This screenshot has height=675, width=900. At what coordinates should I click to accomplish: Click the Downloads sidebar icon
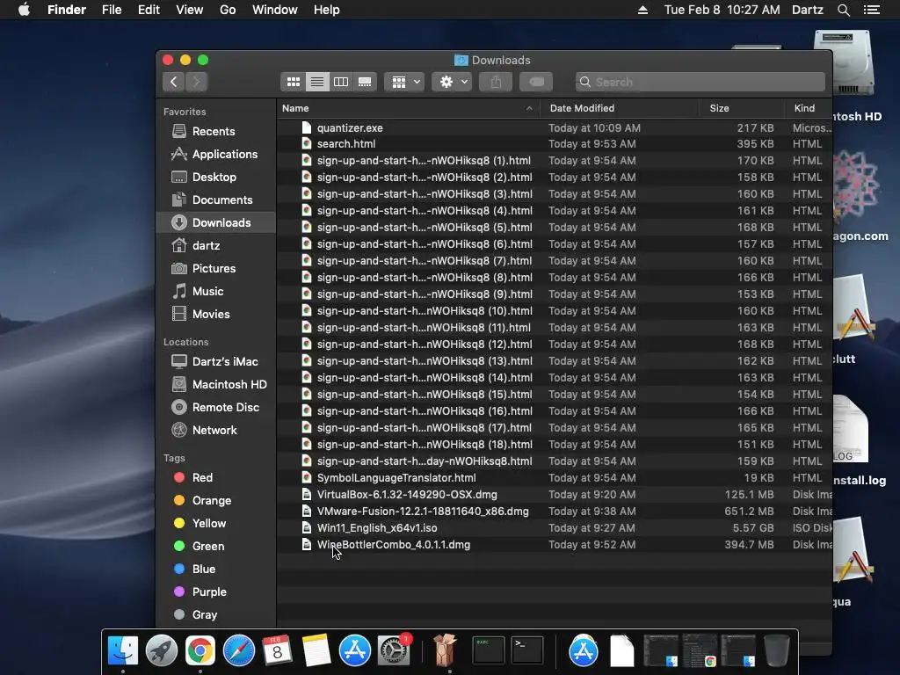pyautogui.click(x=179, y=222)
